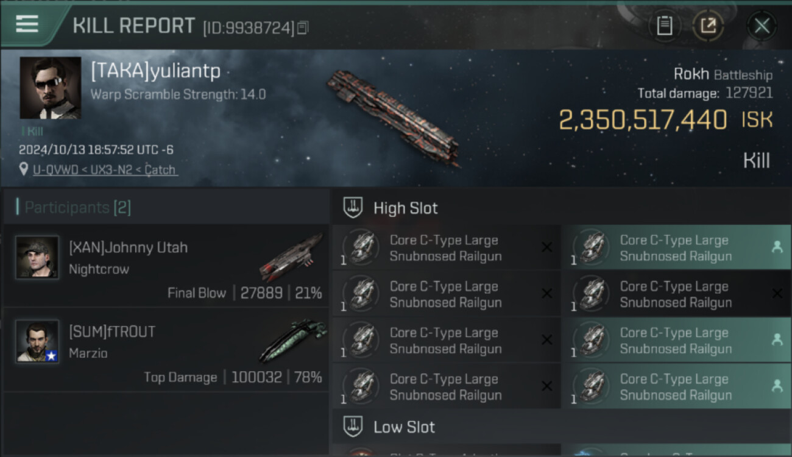The height and width of the screenshot is (457, 792).
Task: Open Johnny Utah's portrait
Action: [37, 257]
